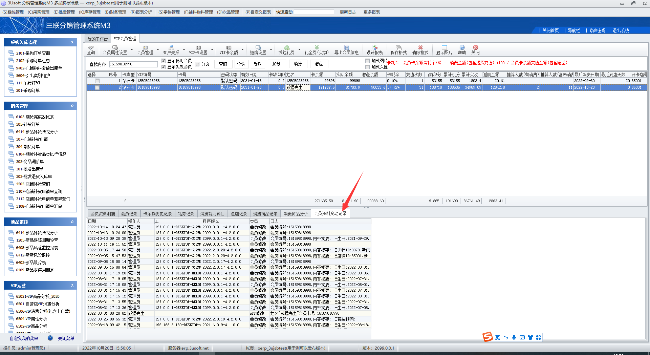Image resolution: width=650 pixels, height=355 pixels.
Task: Click the Sogou input method logo
Action: (x=487, y=337)
